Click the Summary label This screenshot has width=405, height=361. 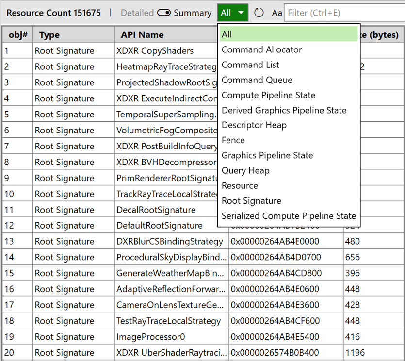click(x=193, y=13)
